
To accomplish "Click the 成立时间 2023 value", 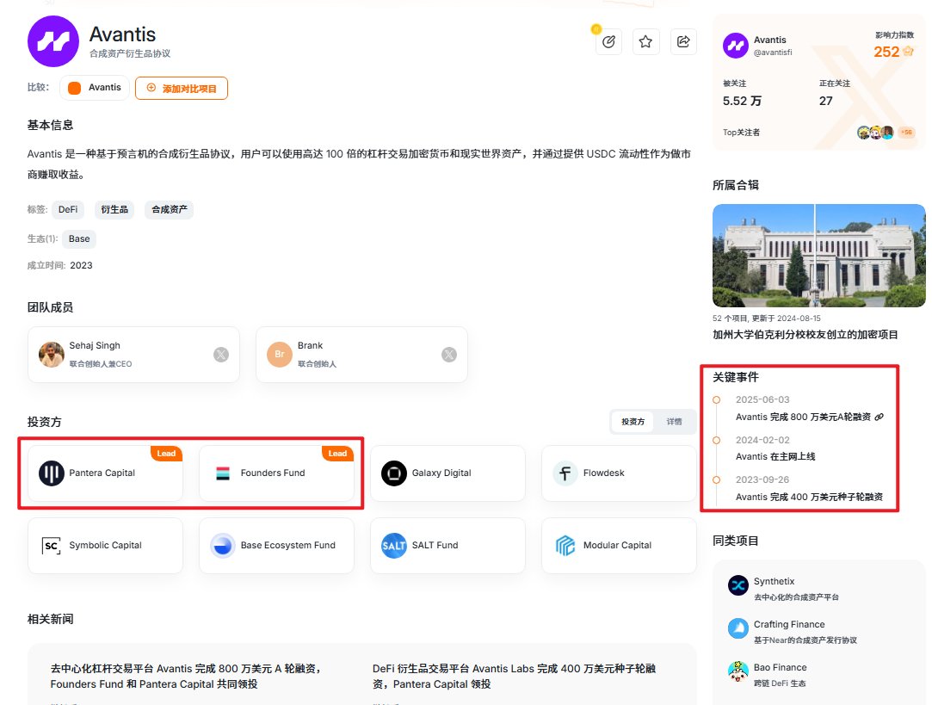I will 82,266.
